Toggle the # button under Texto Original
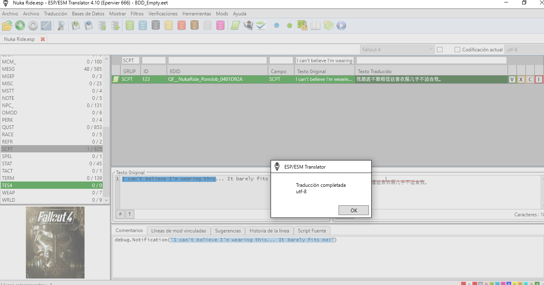This screenshot has width=544, height=285. [120, 214]
